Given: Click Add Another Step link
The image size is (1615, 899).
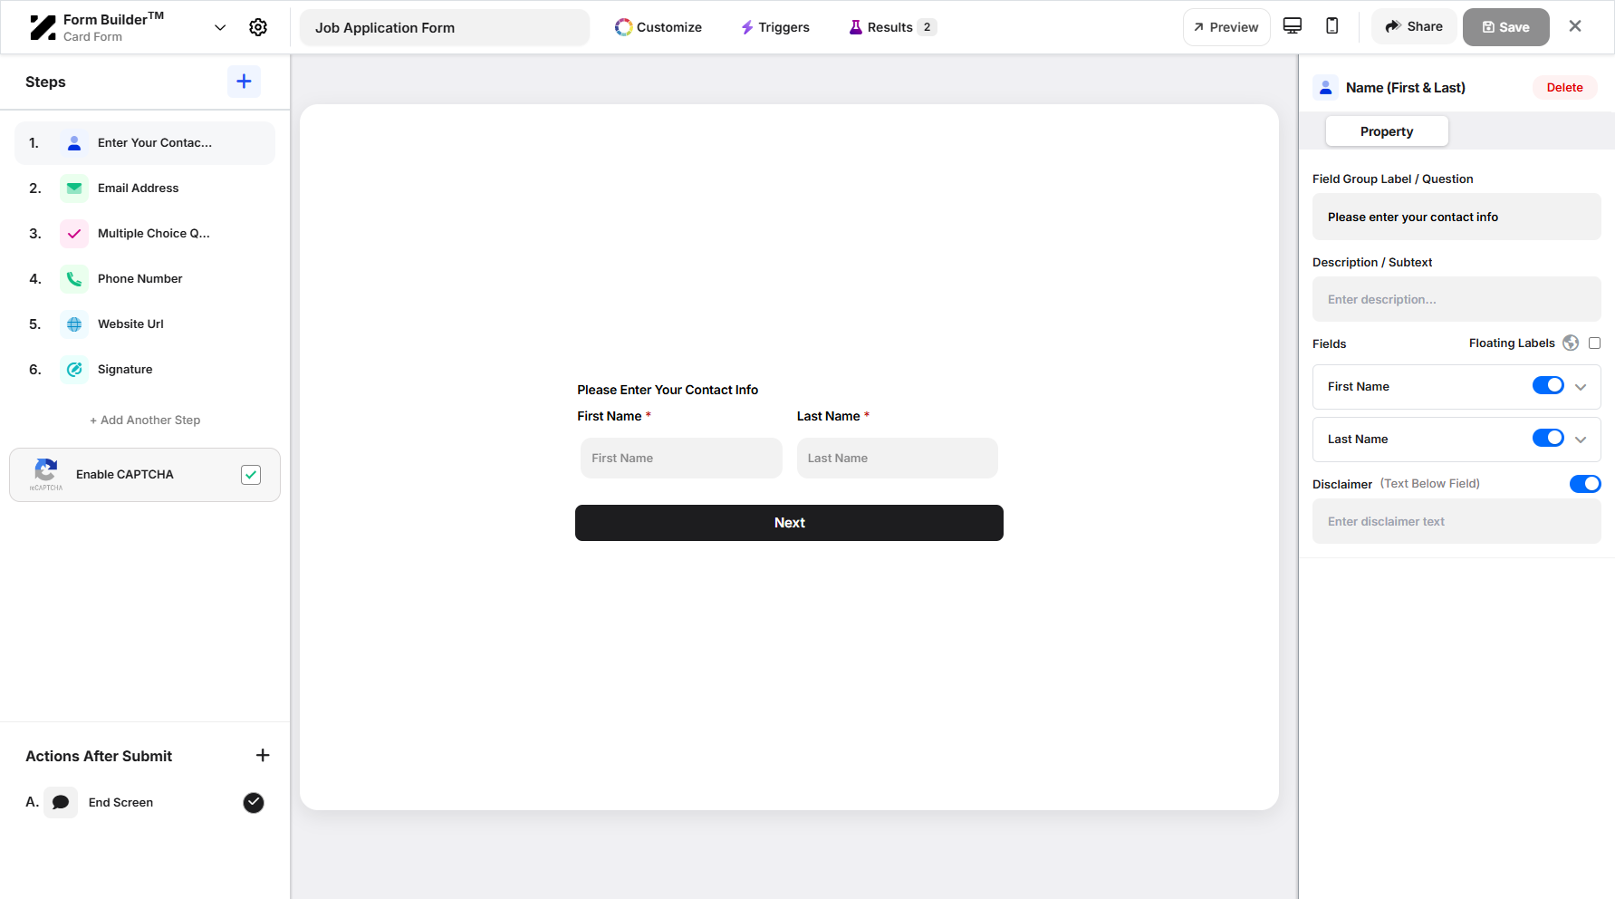Looking at the screenshot, I should tap(145, 420).
